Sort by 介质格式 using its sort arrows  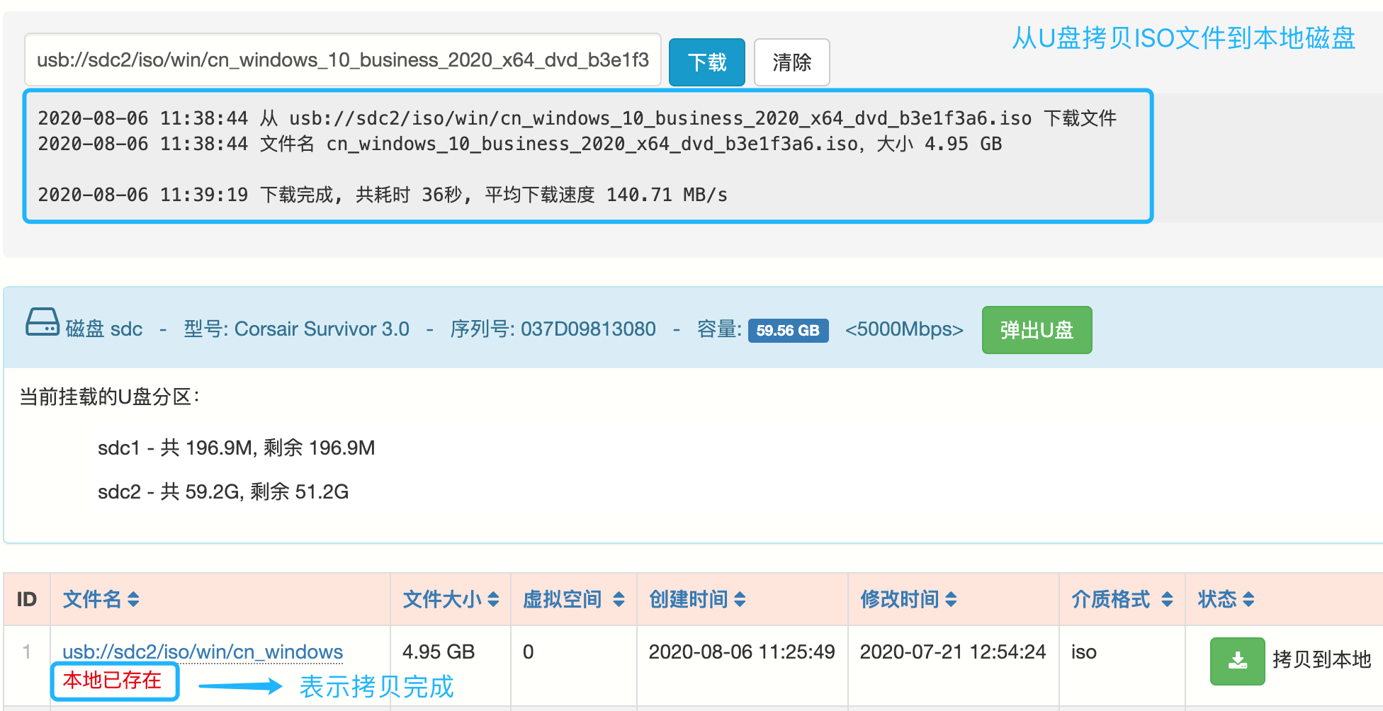(x=1167, y=600)
